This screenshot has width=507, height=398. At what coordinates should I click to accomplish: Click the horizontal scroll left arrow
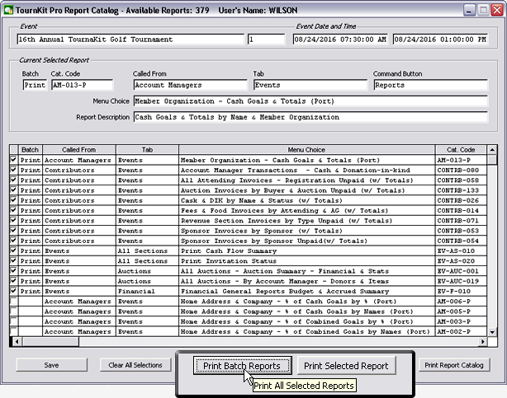[17, 341]
